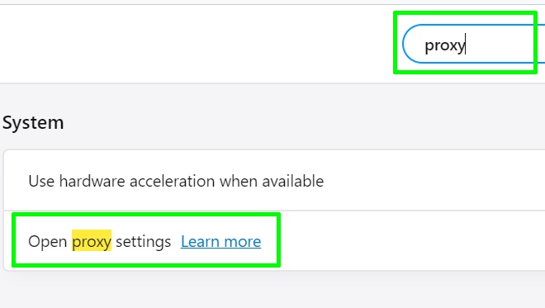Open the 'Learn more' link about proxy
Screen dimensions: 545x308
[220, 241]
